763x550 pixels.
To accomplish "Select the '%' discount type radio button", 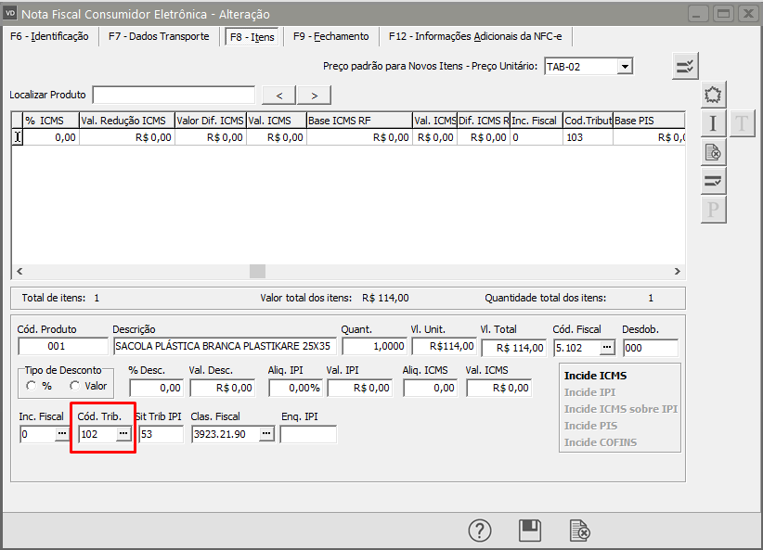I will (31, 386).
